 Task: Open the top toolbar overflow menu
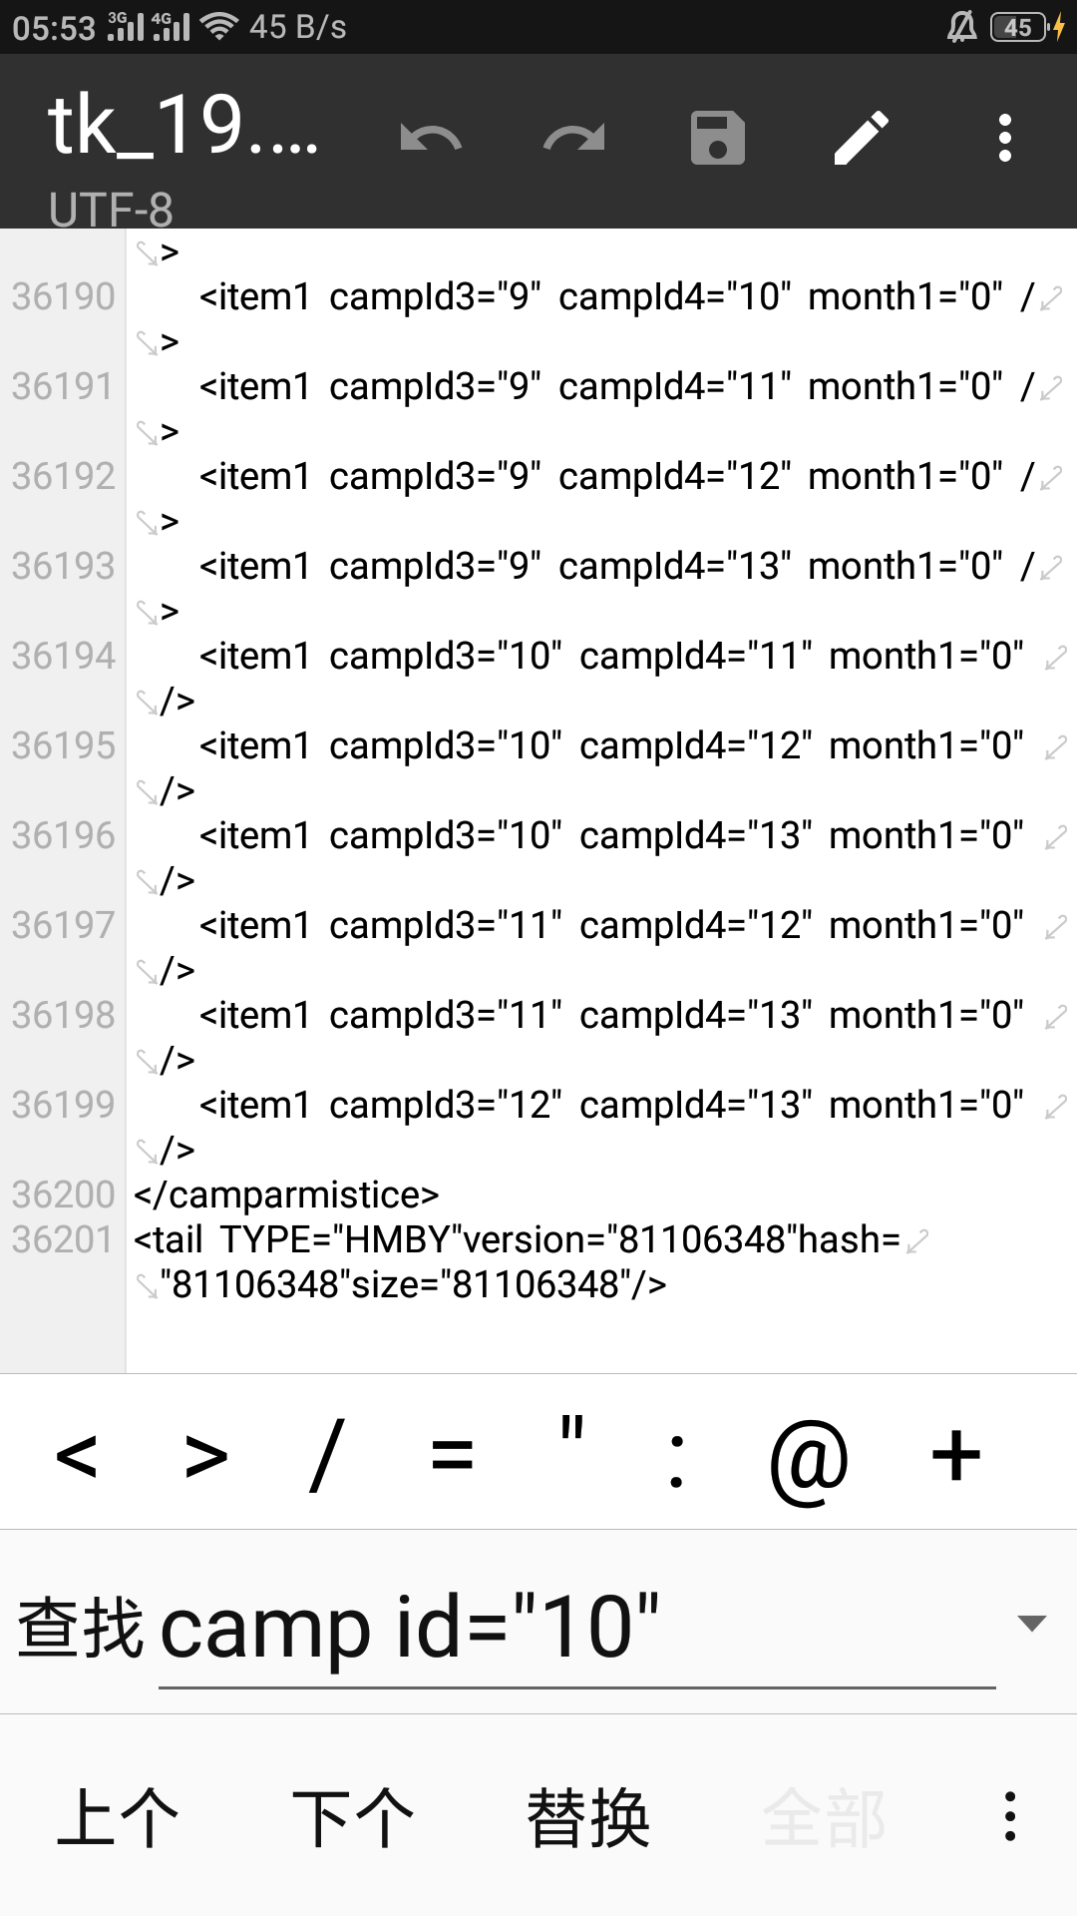point(1005,138)
